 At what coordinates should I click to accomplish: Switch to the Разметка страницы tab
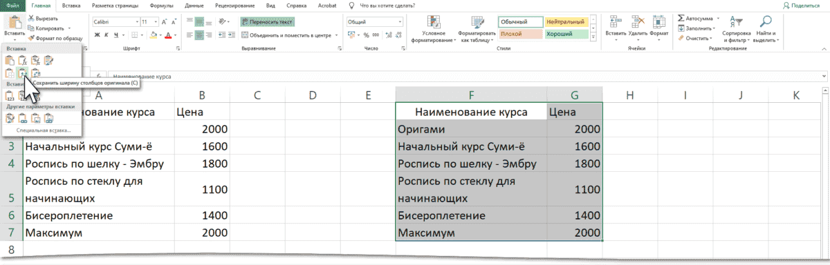click(116, 5)
